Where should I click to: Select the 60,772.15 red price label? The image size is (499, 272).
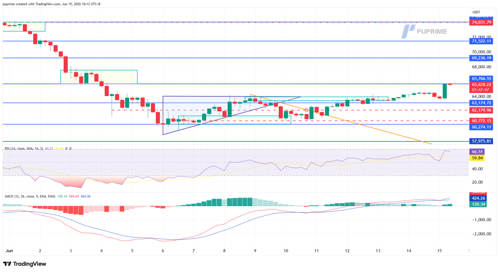coord(481,121)
